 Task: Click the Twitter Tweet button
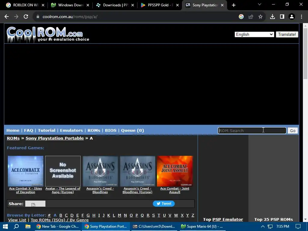tap(164, 204)
